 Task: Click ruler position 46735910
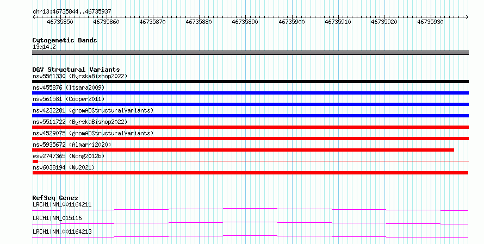pyautogui.click(x=338, y=22)
